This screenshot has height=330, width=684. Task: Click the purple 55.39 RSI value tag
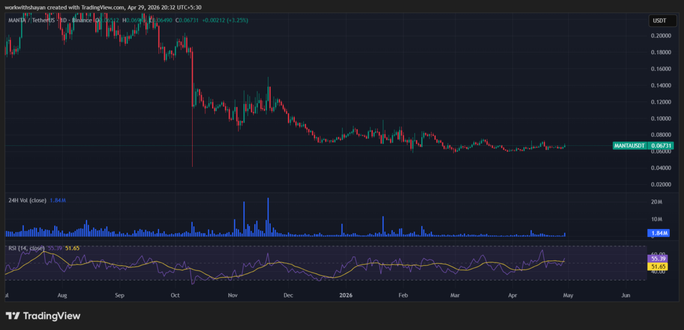coord(658,258)
